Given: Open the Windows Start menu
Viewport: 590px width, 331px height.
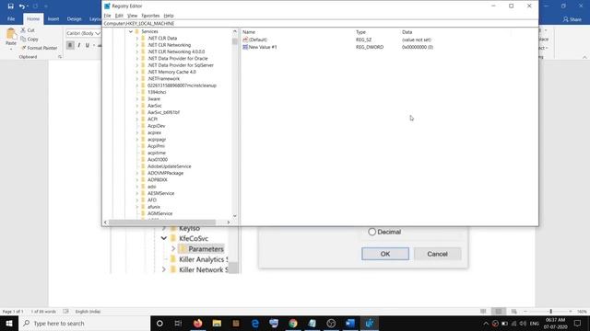Looking at the screenshot, I should (9, 323).
